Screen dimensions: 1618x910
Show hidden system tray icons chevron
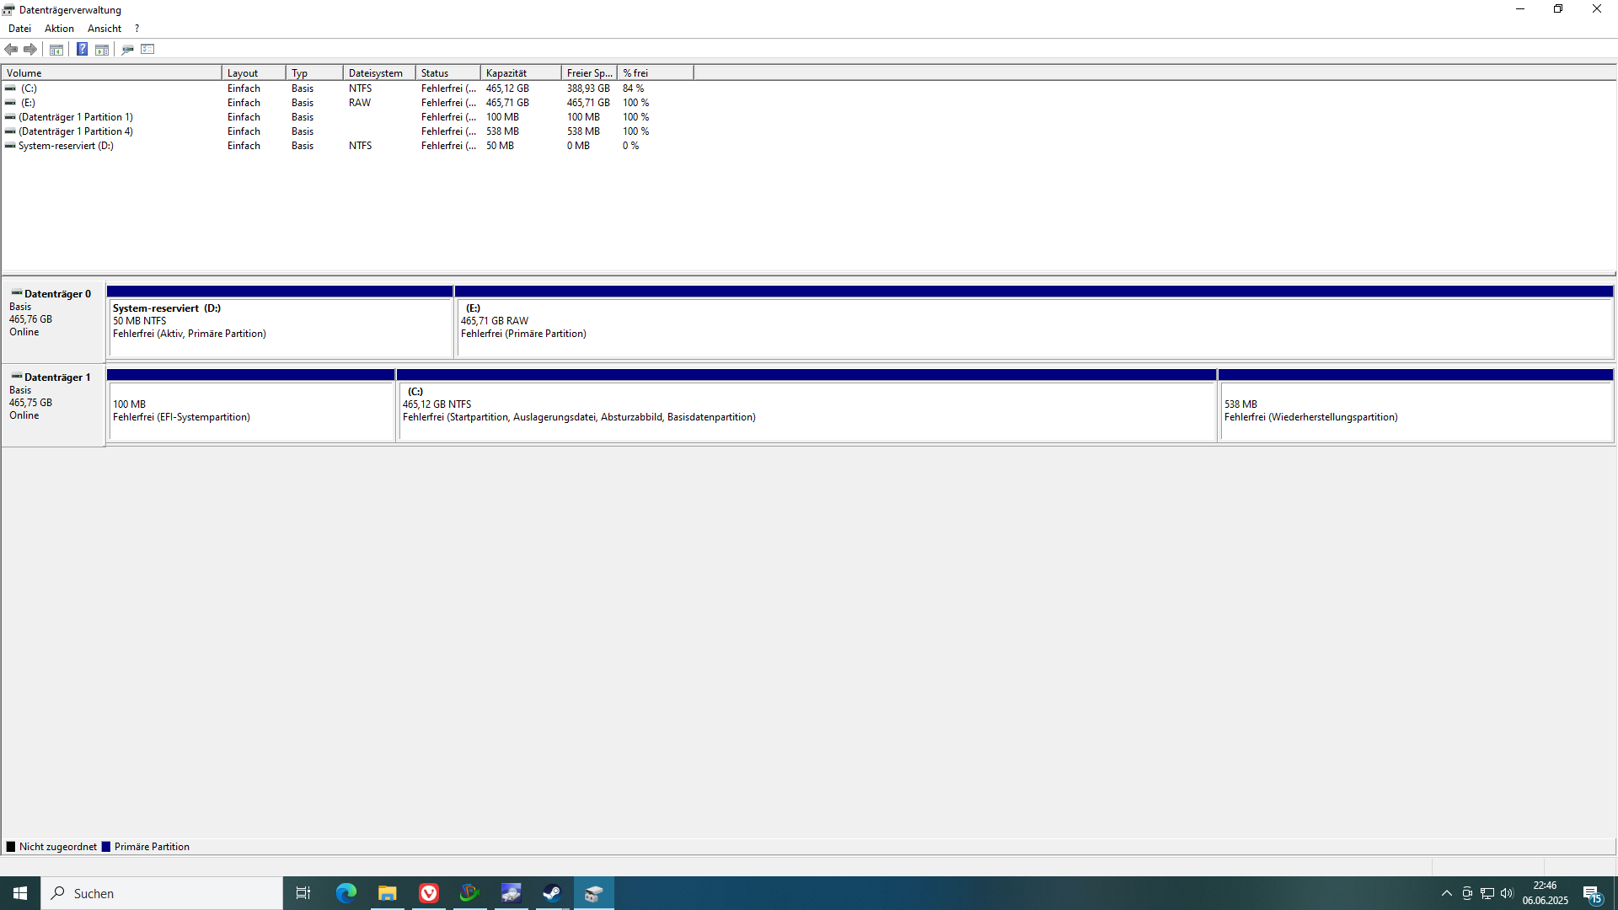click(1446, 893)
